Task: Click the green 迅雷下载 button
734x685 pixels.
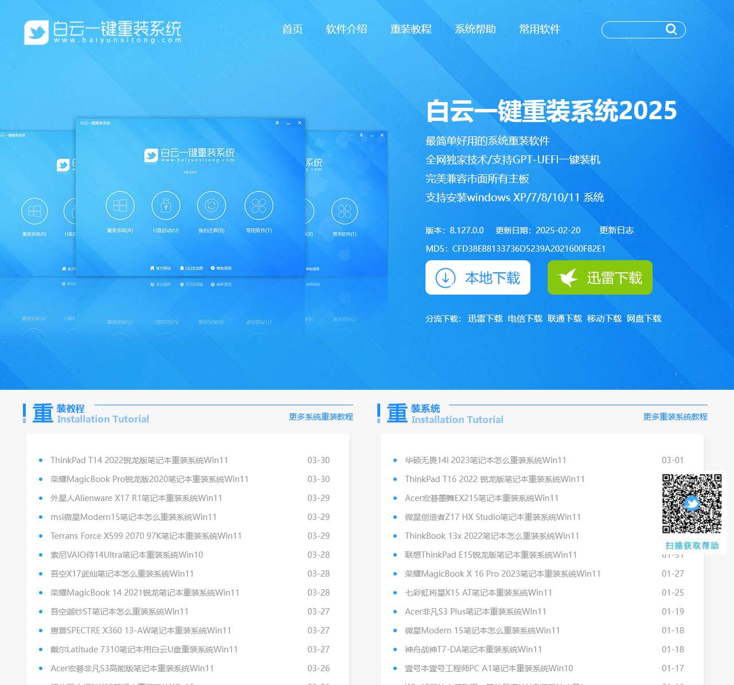Action: [600, 277]
